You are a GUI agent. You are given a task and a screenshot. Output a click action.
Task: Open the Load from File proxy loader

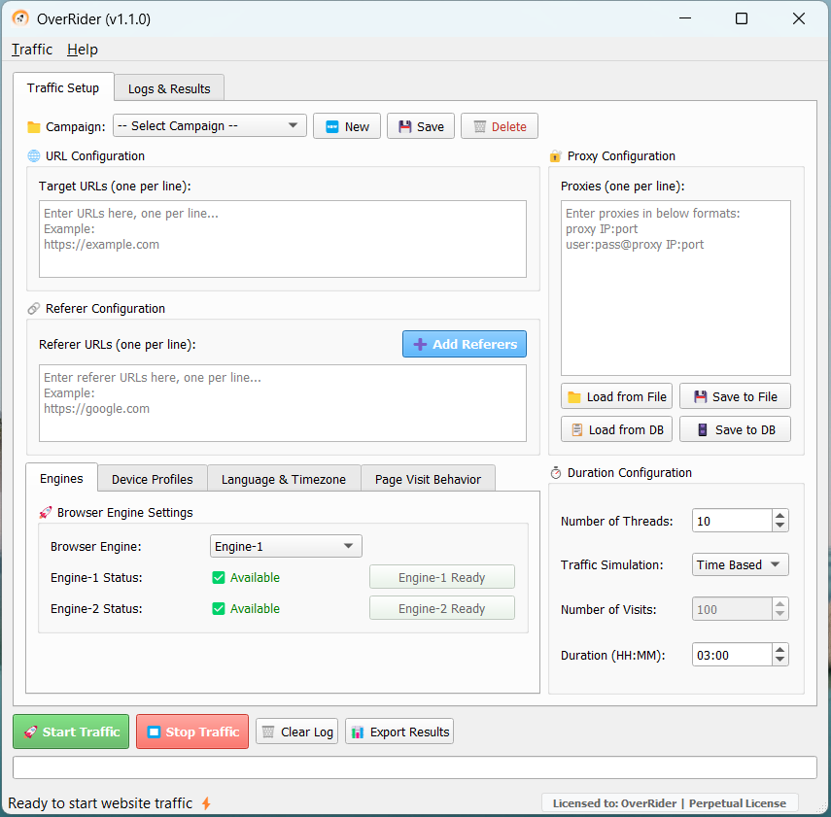pos(616,395)
